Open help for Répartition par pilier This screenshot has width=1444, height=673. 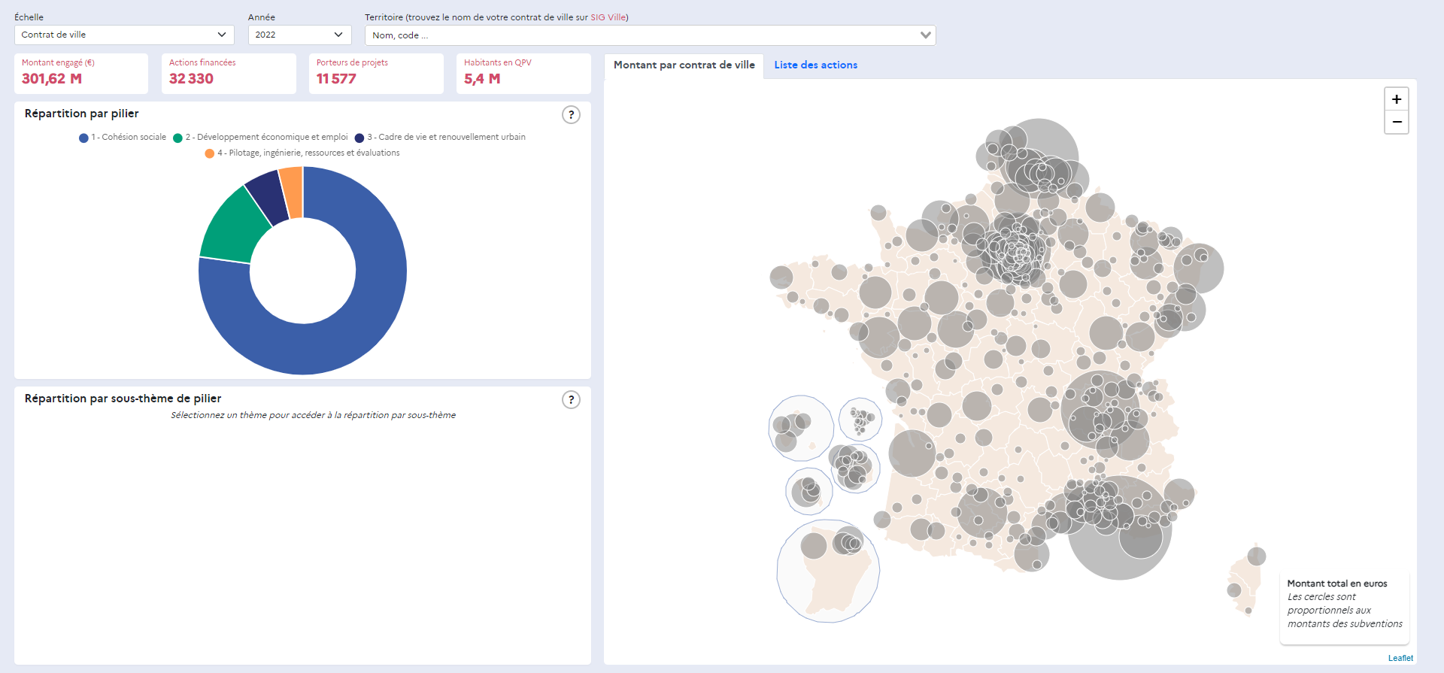pos(571,115)
